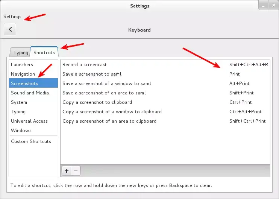Choose the System shortcuts category
Image resolution: width=279 pixels, height=199 pixels.
33,102
